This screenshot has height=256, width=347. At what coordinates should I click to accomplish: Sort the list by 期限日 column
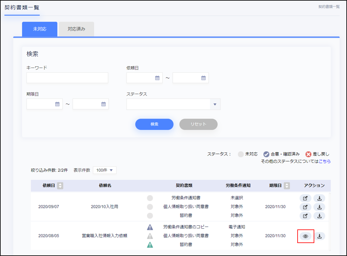click(x=287, y=186)
